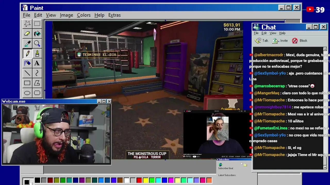Select the Pick Color eyedropper tool
The image size is (330, 185).
tap(27, 43)
